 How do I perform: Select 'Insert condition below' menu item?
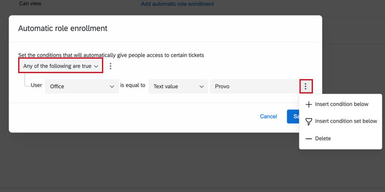coord(342,104)
